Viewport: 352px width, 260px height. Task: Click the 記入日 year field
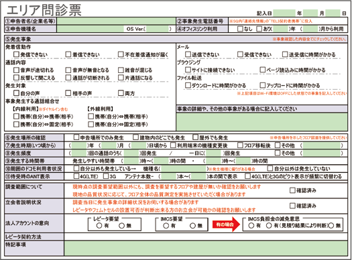pyautogui.click(x=284, y=13)
